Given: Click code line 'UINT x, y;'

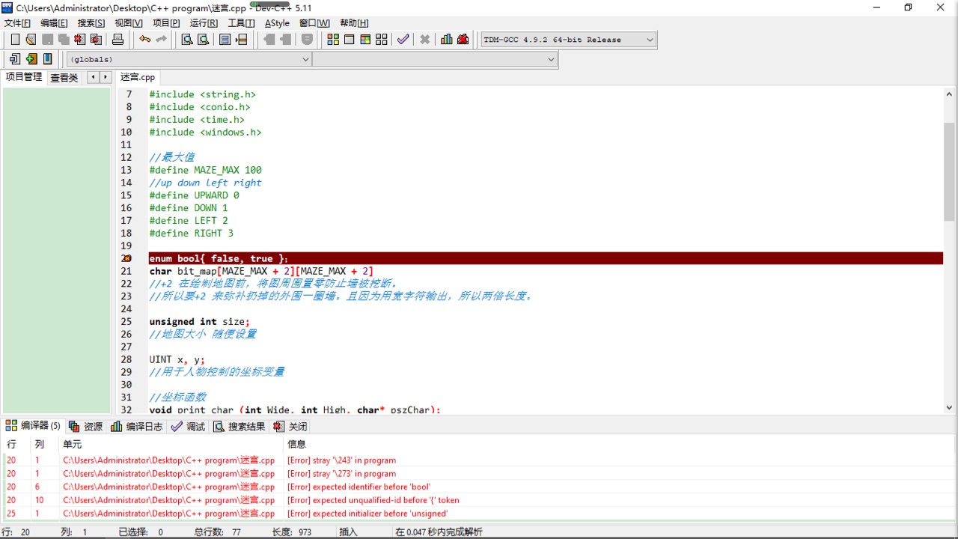Looking at the screenshot, I should [x=177, y=359].
